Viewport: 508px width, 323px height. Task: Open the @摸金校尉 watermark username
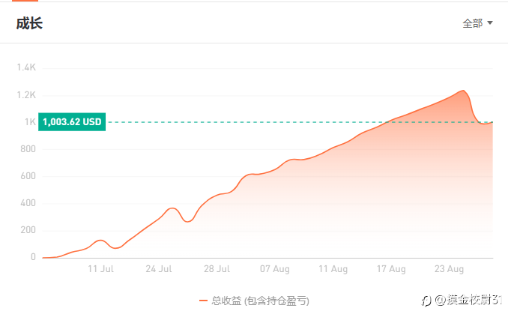[468, 301]
